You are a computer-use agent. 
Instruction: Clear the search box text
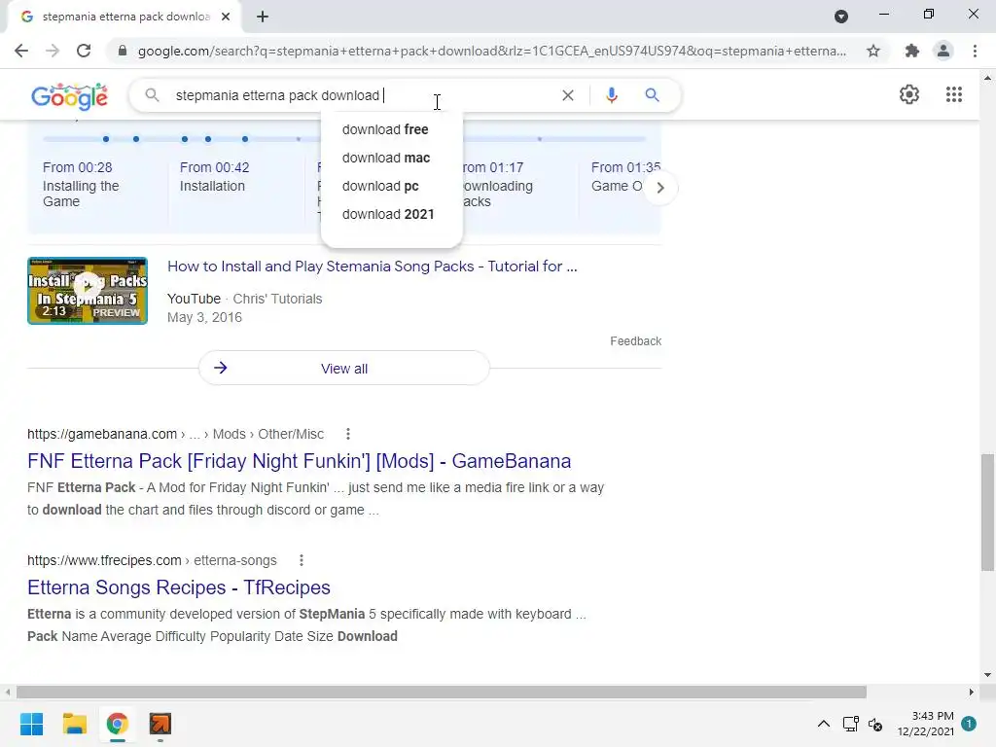(568, 95)
